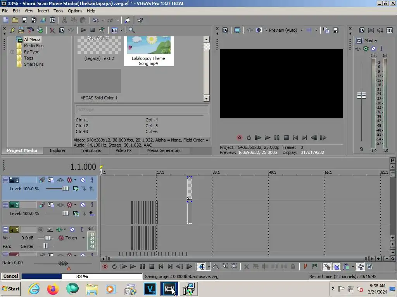
Task: Open Master bus FX green gear icon
Action: (x=366, y=48)
